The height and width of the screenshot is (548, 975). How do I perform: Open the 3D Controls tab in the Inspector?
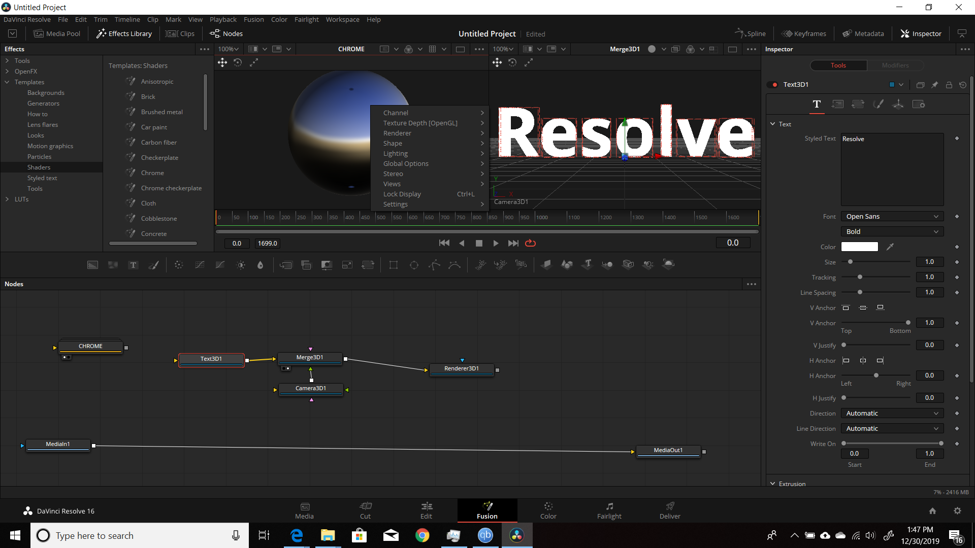pos(898,104)
